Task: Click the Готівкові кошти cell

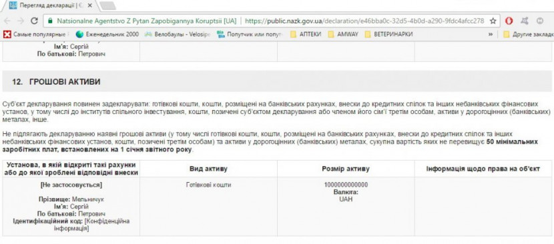Action: pos(208,185)
